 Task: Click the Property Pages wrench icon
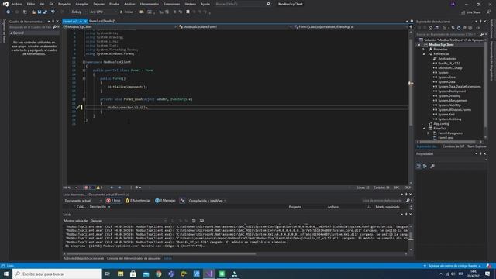click(x=432, y=166)
